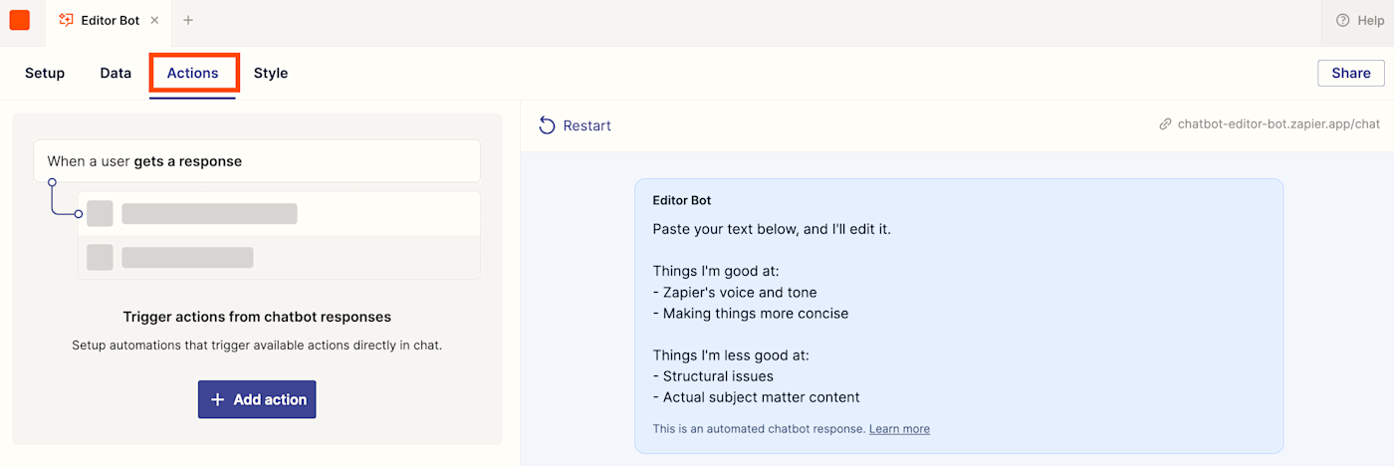Open the Learn more link
Viewport: 1394px width, 466px height.
899,429
